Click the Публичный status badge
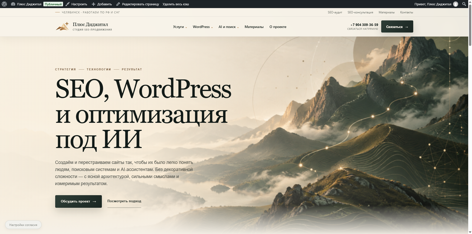The width and height of the screenshot is (472, 234). pos(53,4)
